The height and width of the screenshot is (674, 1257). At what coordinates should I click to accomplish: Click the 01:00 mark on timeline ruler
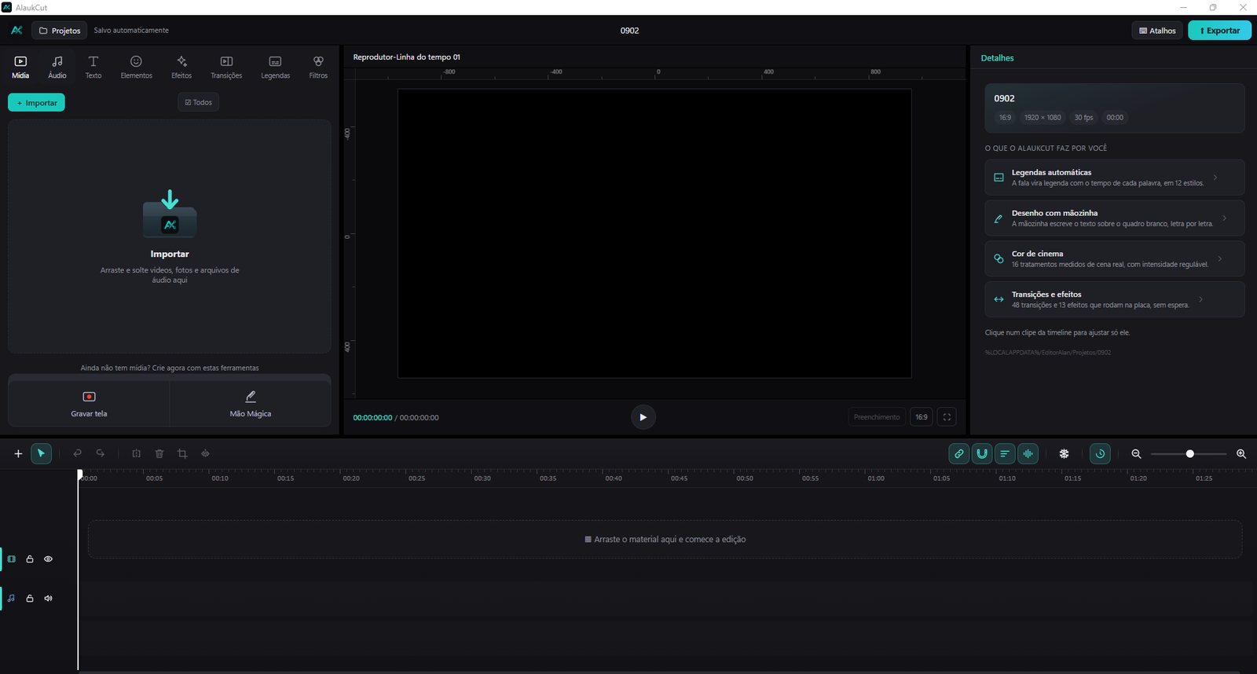[876, 478]
